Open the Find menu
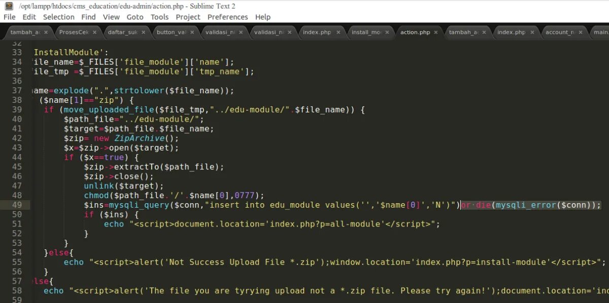Viewport: 609px width, 303px height. click(88, 17)
